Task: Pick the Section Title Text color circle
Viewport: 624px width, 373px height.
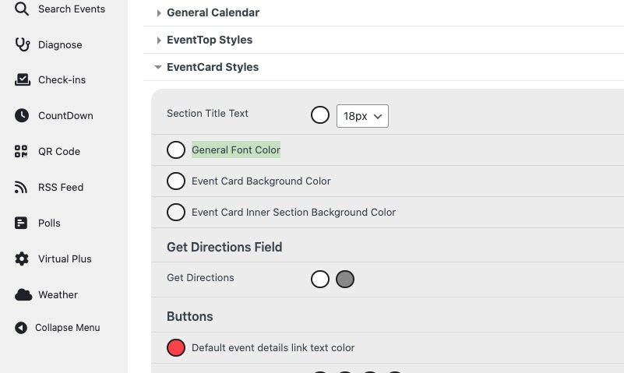Action: pos(320,115)
